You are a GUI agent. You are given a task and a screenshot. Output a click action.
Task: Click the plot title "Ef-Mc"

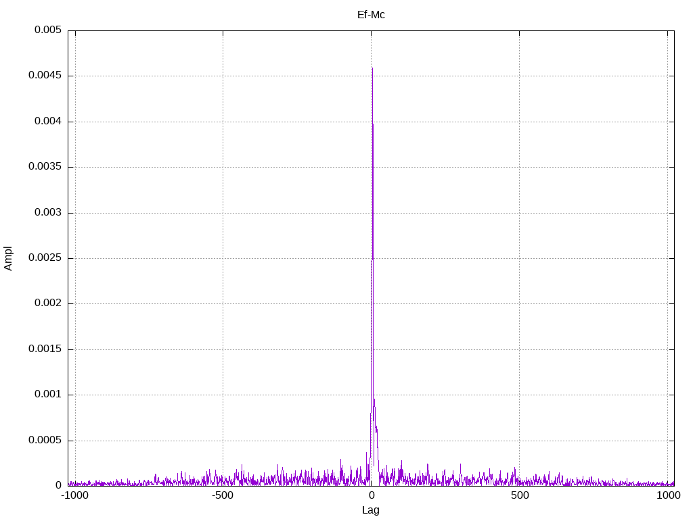[x=371, y=15]
